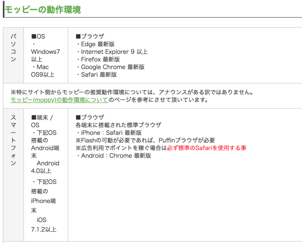Screen dimensions: 302x244
Task: Click the Edge 最新版 line
Action: point(96,44)
